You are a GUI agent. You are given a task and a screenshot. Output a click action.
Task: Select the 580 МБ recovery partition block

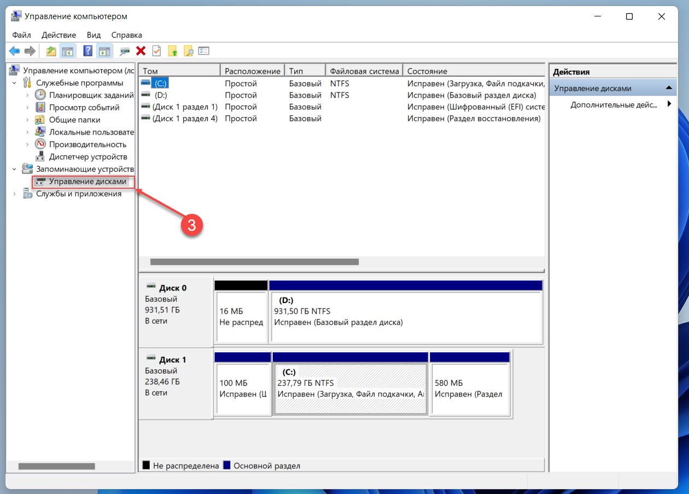point(470,389)
